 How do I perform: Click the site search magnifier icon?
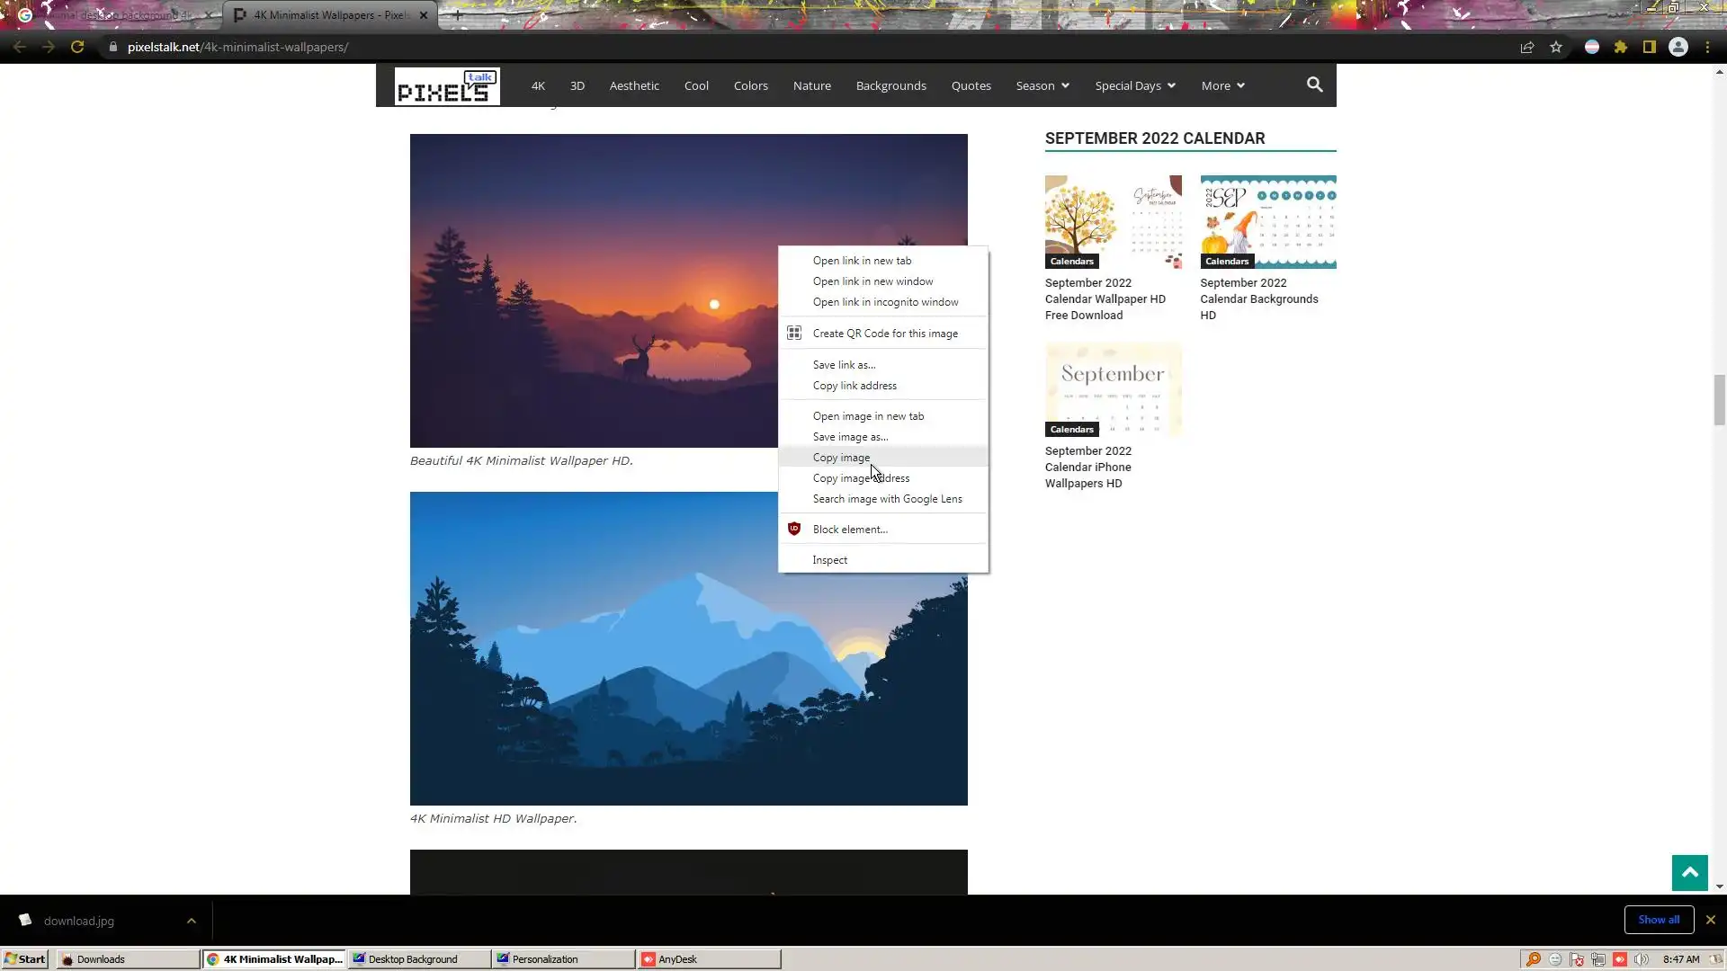click(x=1314, y=85)
